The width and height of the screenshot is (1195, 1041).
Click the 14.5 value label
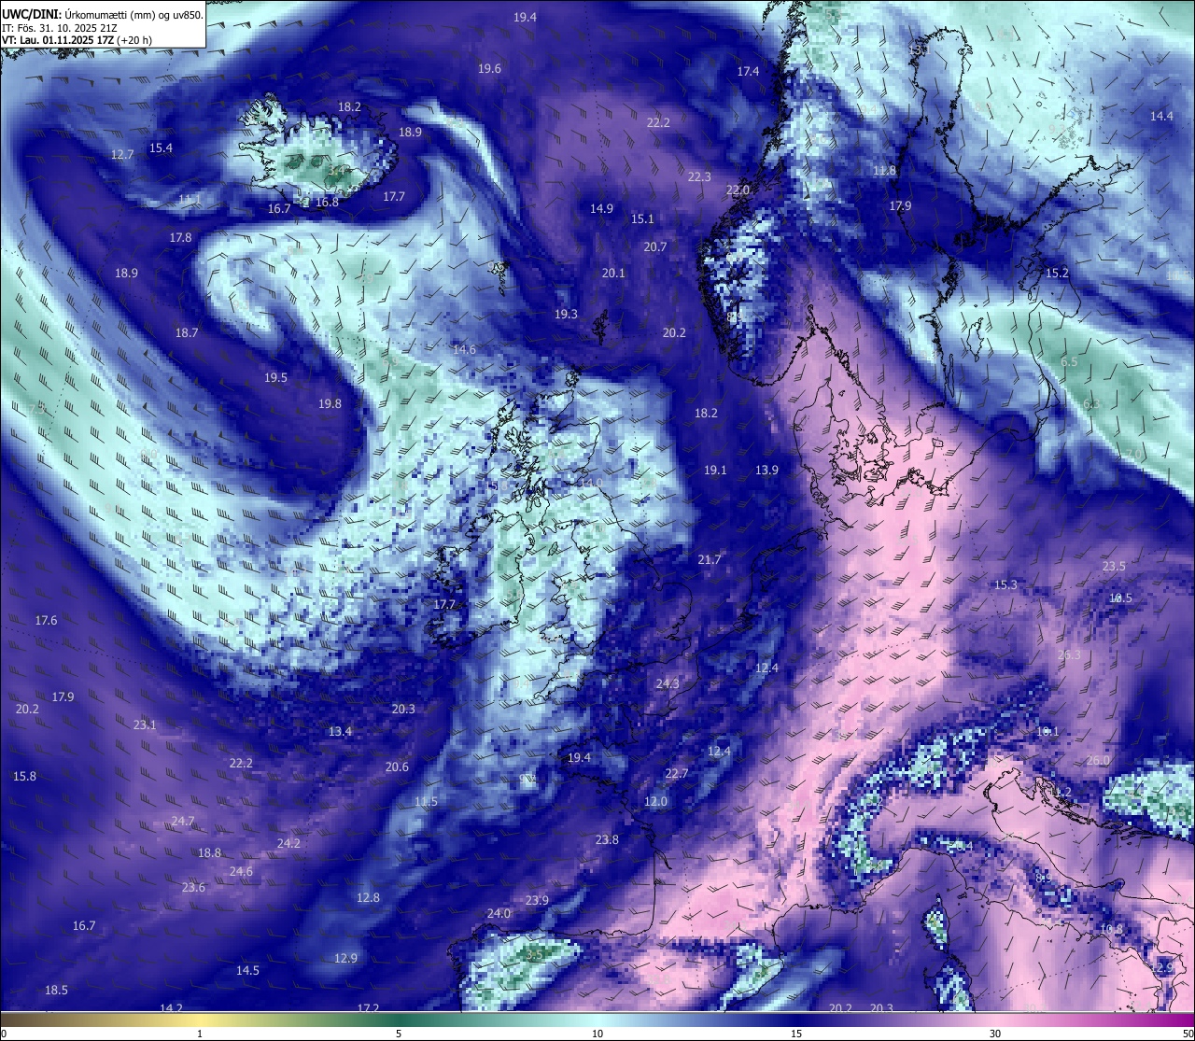[x=247, y=970]
